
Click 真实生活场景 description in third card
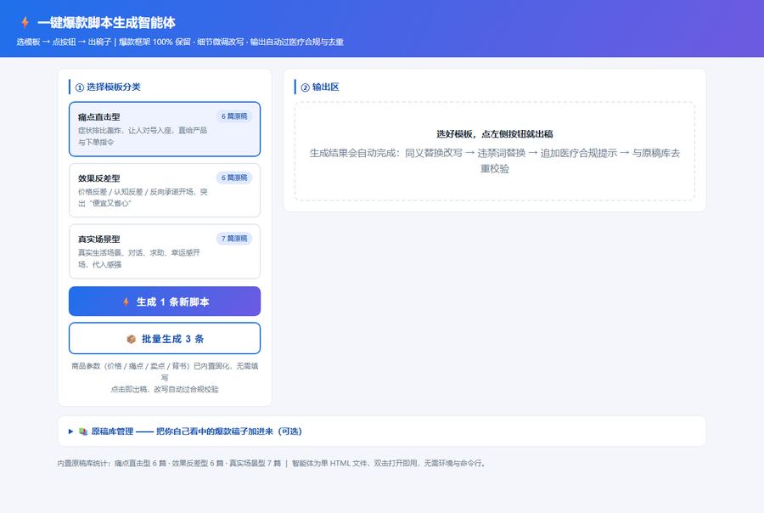point(139,258)
